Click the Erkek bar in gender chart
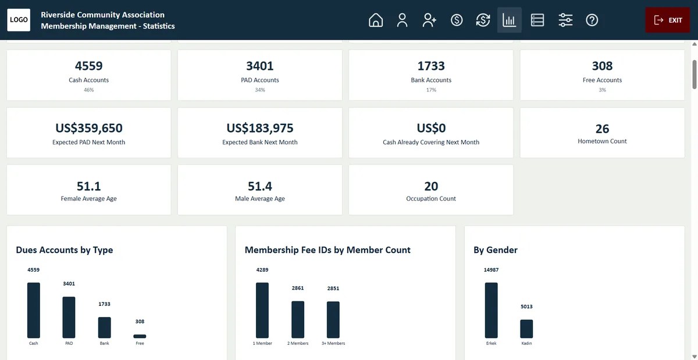 click(492, 311)
